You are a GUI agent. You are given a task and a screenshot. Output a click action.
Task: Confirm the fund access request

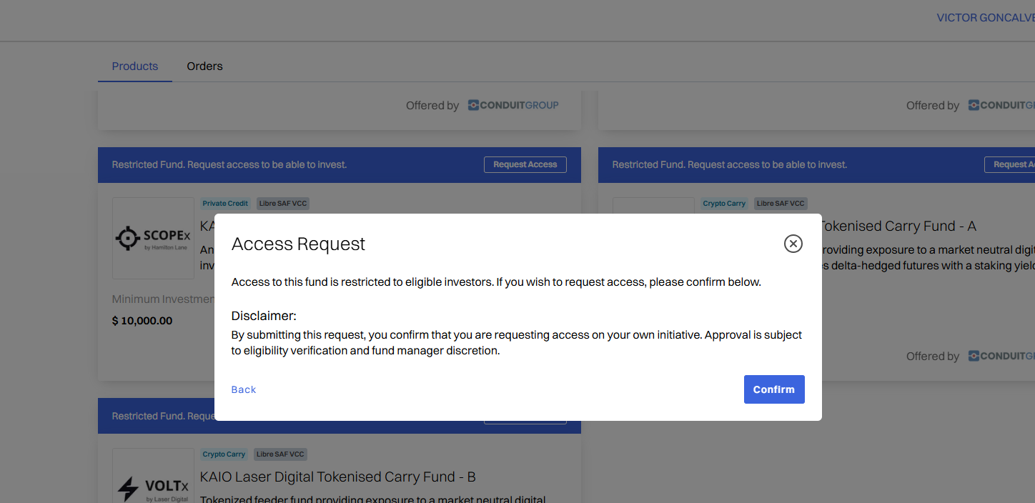773,389
